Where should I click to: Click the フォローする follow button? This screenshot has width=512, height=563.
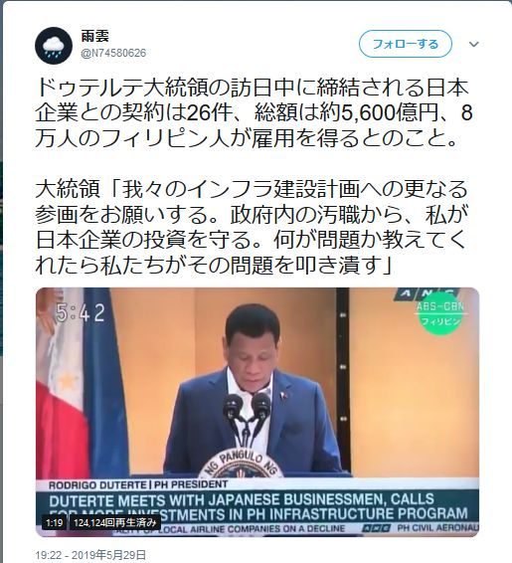coord(406,44)
